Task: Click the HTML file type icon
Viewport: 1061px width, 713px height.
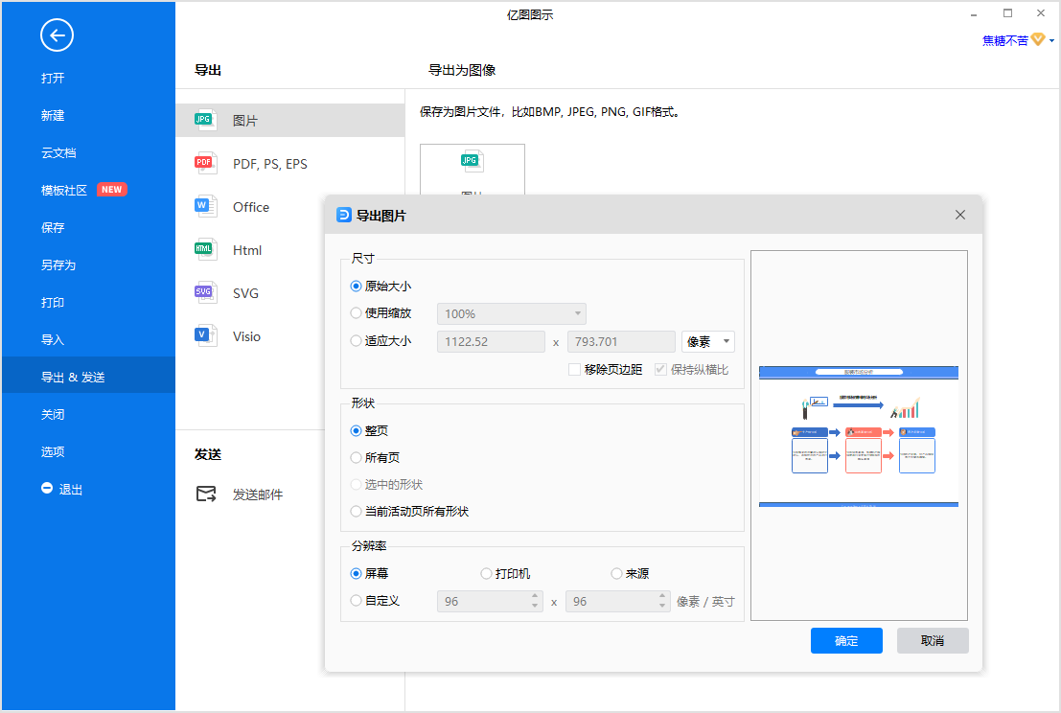Action: coord(205,249)
